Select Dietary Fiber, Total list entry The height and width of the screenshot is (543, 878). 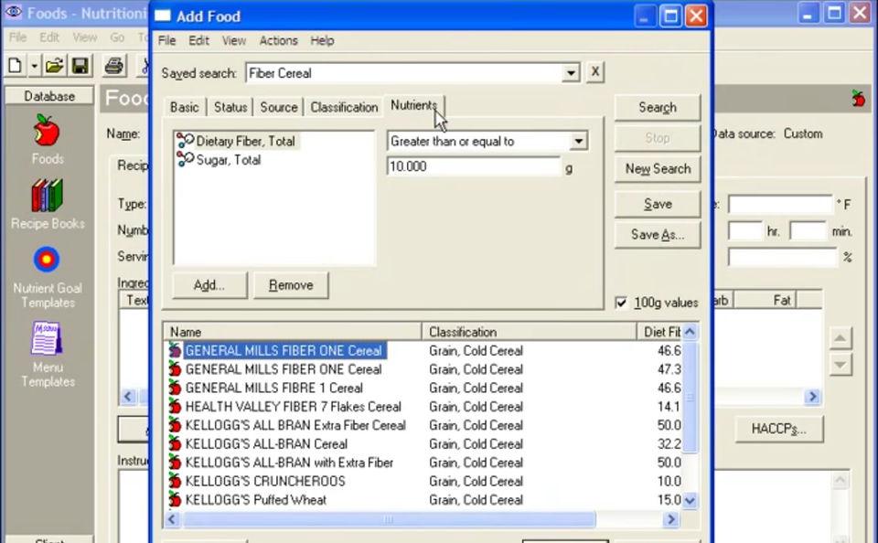click(x=246, y=141)
